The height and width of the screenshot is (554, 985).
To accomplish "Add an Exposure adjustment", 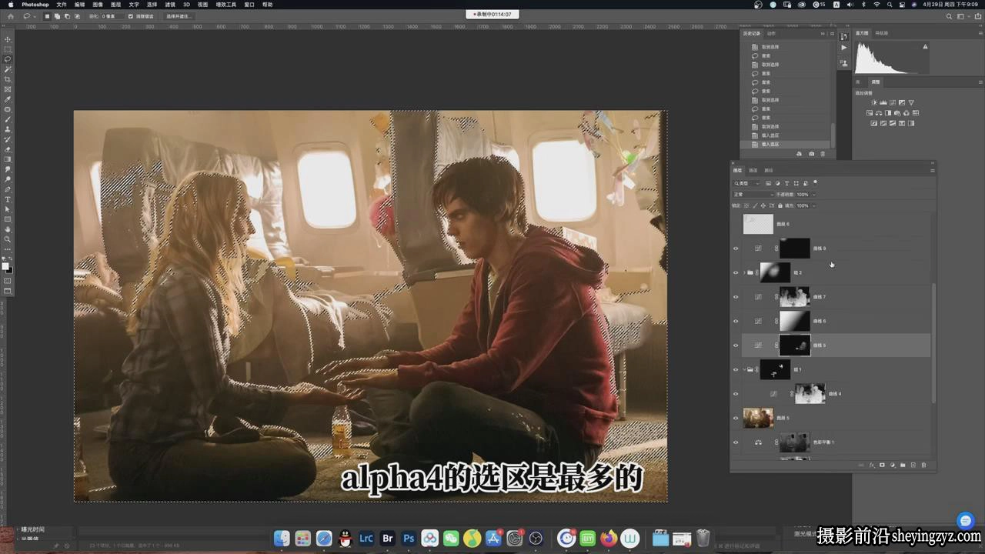I will tap(902, 102).
